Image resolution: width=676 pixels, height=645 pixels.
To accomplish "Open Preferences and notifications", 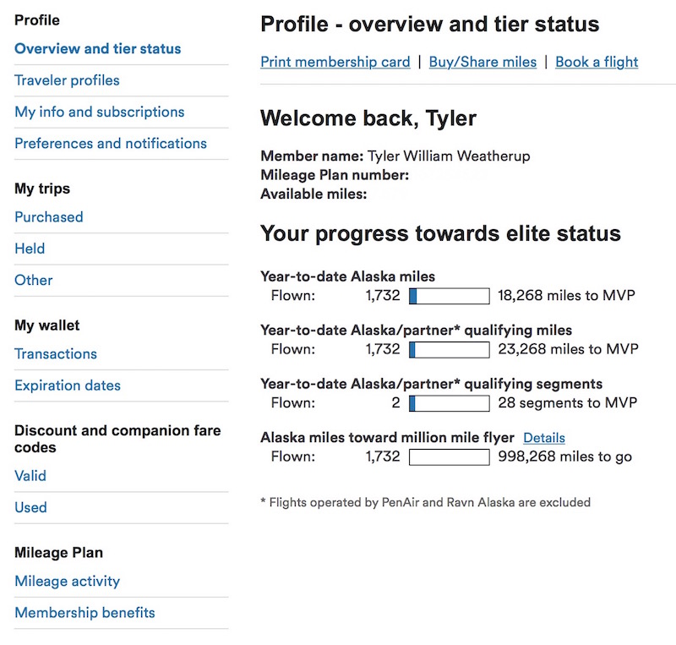I will (x=111, y=143).
